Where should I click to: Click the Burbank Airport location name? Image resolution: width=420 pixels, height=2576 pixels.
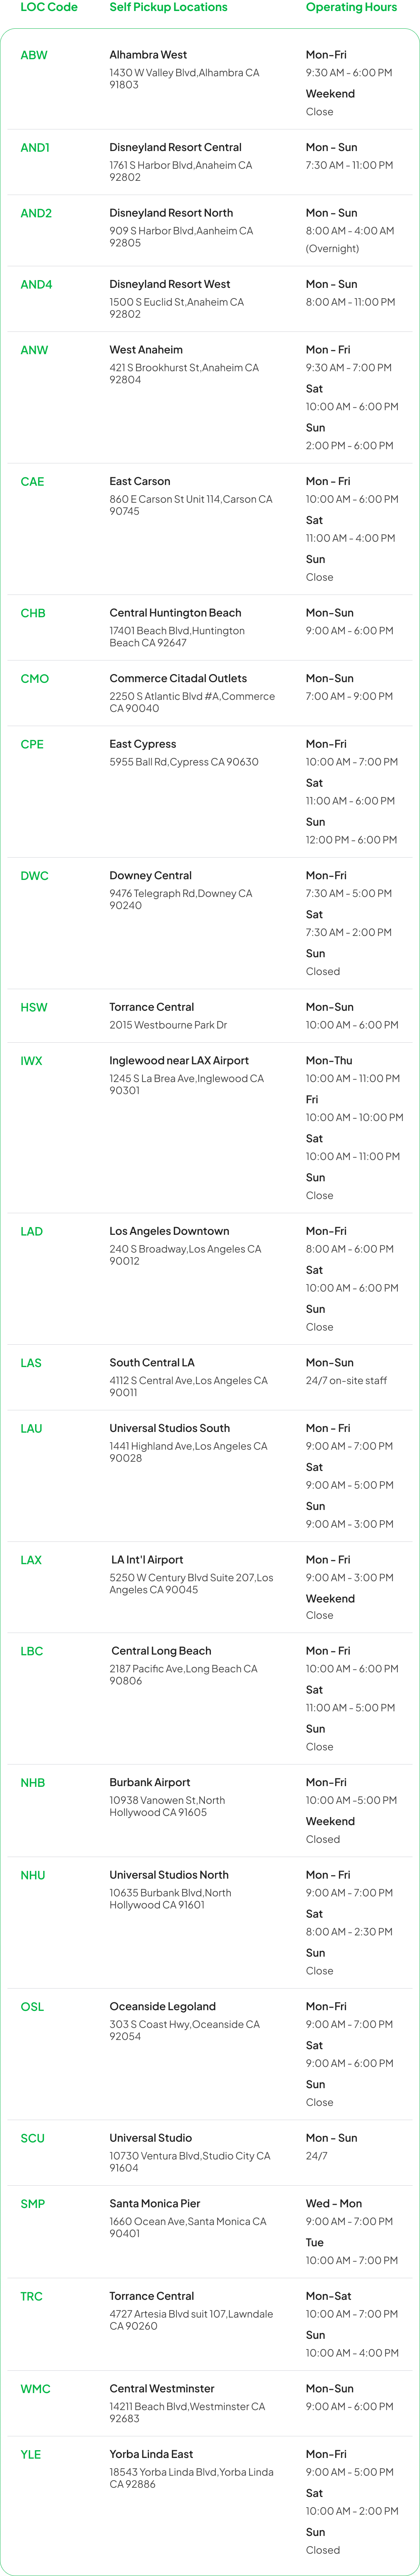(x=150, y=1782)
